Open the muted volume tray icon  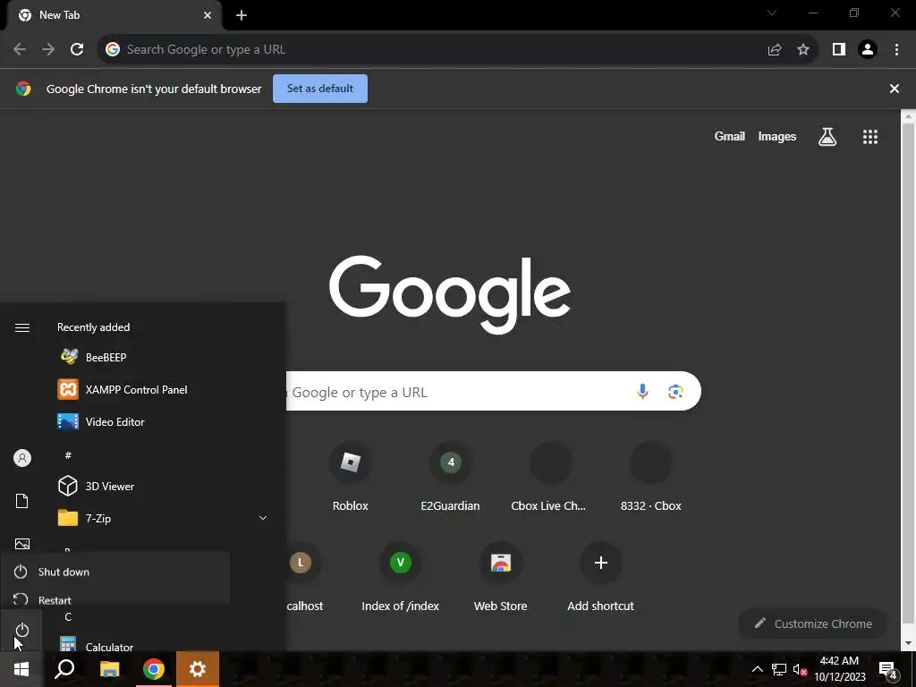[x=800, y=669]
